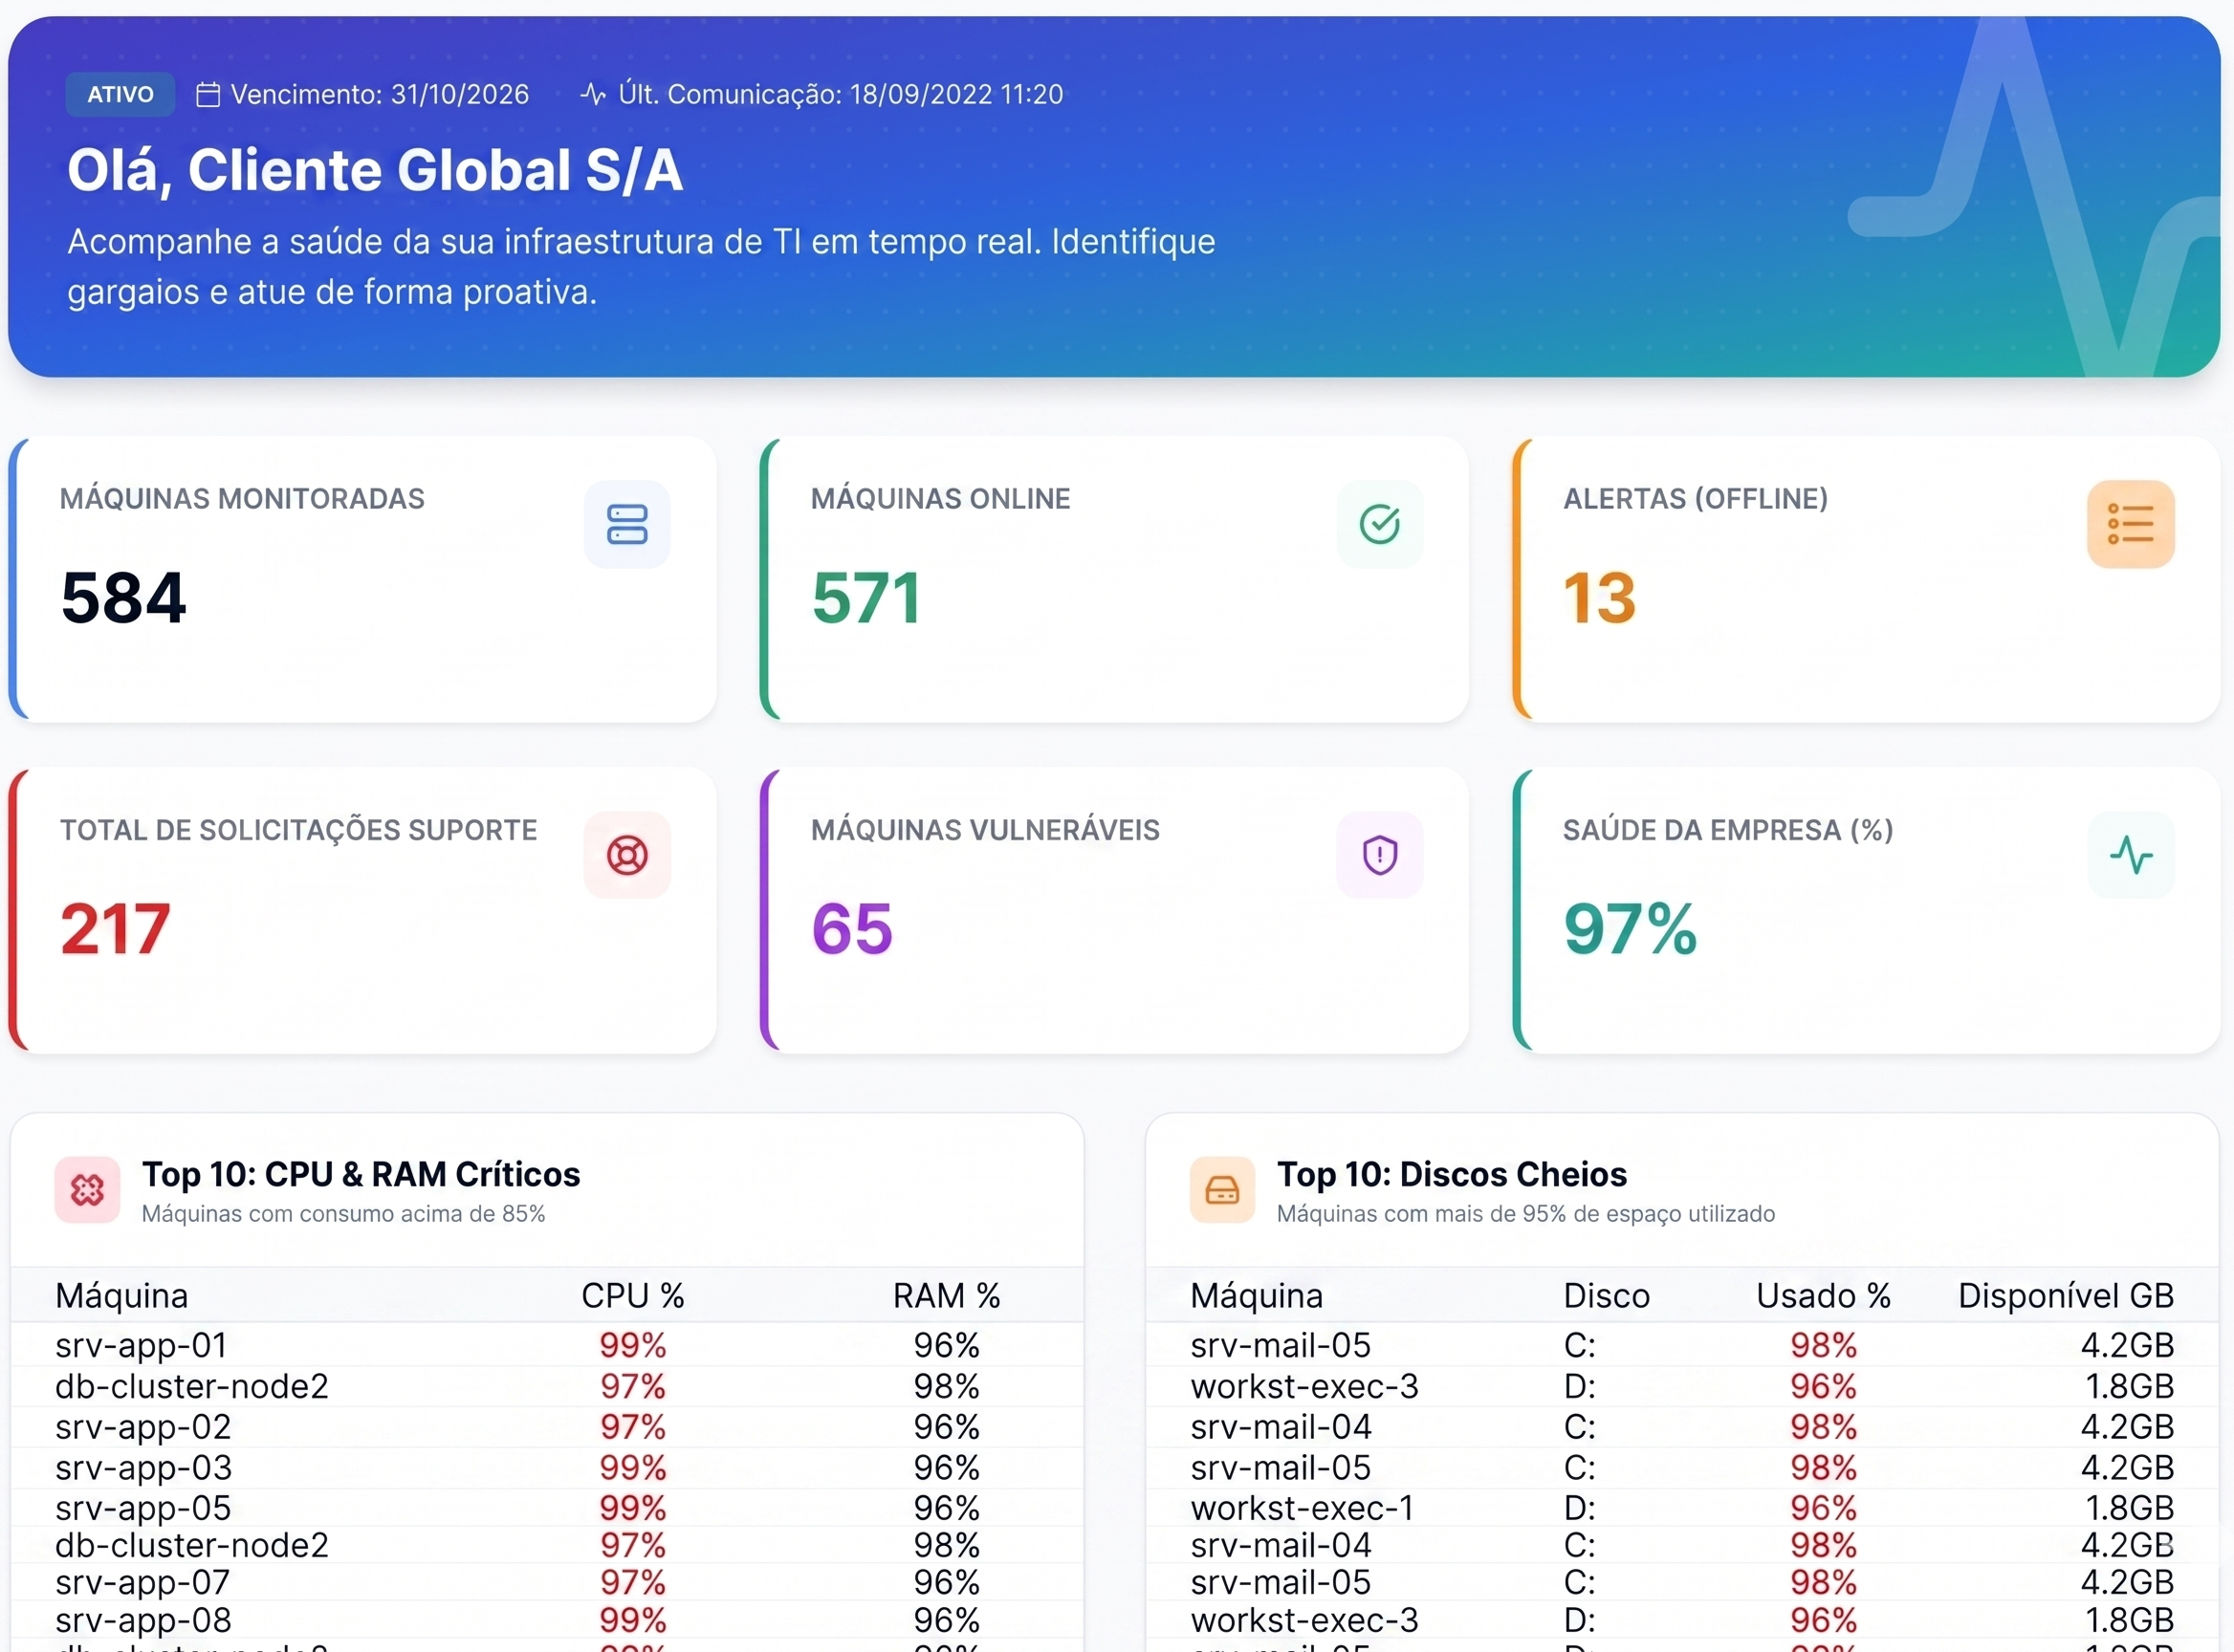Click the Disponível GB column header

tap(2066, 1296)
